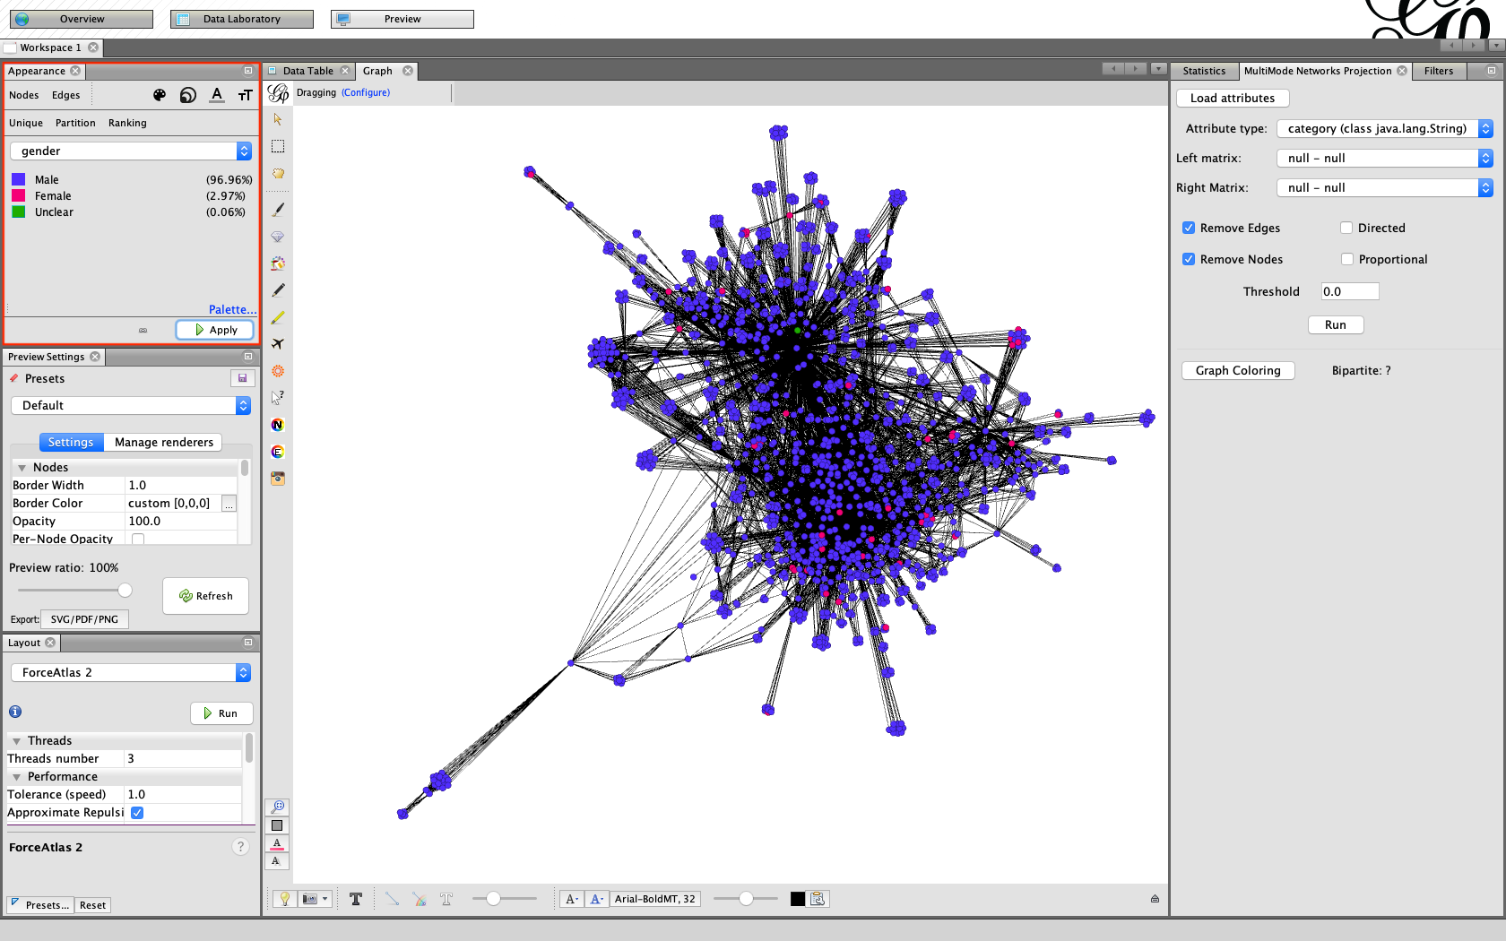
Task: Open the Manage renderers tab
Action: 164,442
